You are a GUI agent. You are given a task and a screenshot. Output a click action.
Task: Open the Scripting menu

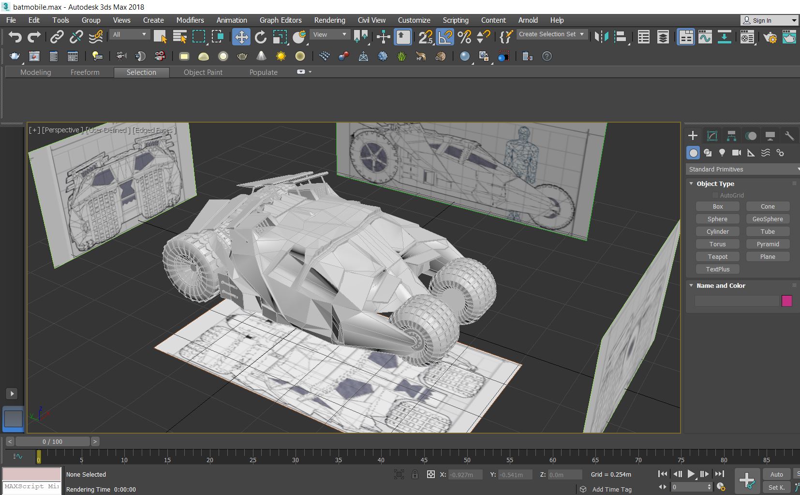pyautogui.click(x=456, y=20)
